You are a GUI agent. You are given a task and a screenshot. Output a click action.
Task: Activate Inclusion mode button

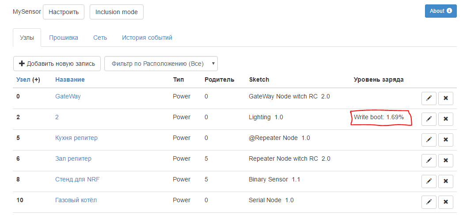116,12
